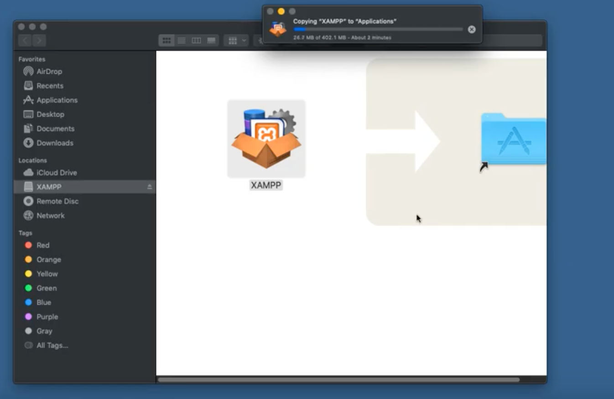Minimize the copy progress window
The width and height of the screenshot is (614, 399).
[281, 11]
